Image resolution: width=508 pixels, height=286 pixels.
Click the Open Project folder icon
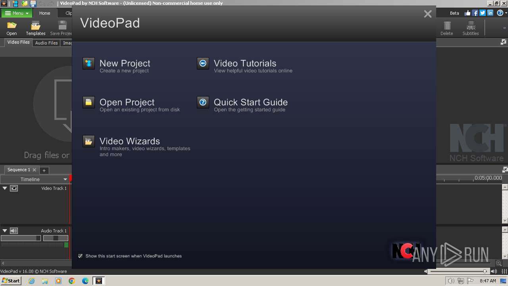[89, 102]
